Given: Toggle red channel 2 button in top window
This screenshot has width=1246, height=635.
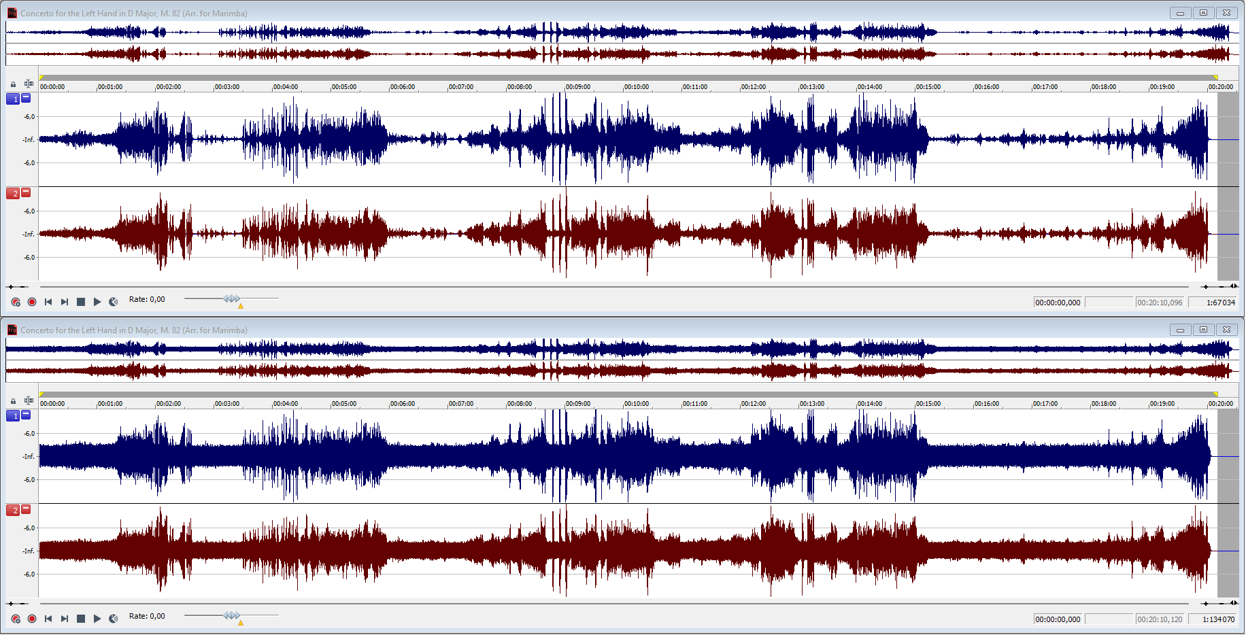Looking at the screenshot, I should pyautogui.click(x=13, y=193).
